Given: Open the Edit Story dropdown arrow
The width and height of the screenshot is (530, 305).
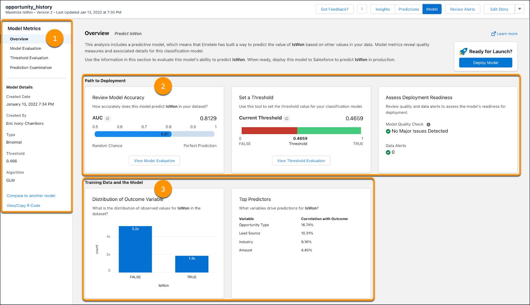Looking at the screenshot, I should tap(519, 9).
